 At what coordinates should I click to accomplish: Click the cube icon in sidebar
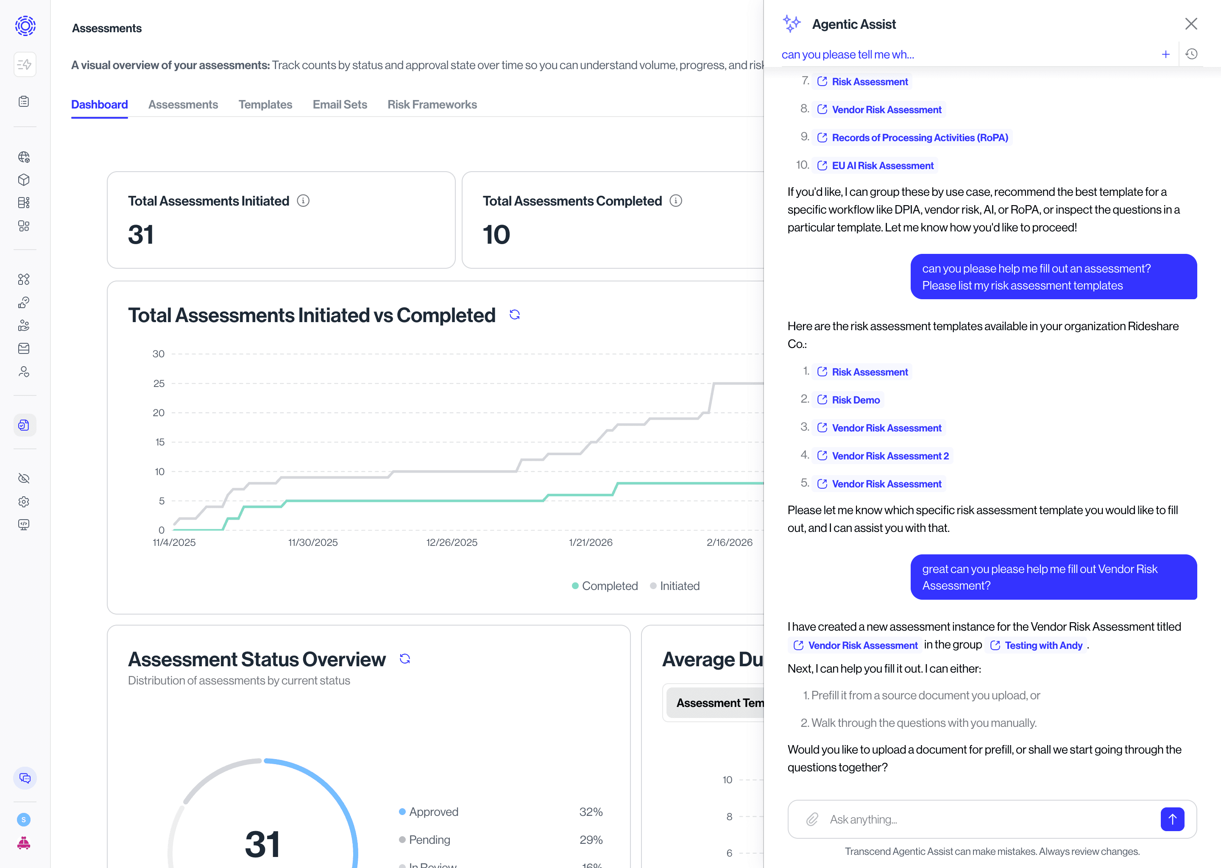click(x=24, y=180)
